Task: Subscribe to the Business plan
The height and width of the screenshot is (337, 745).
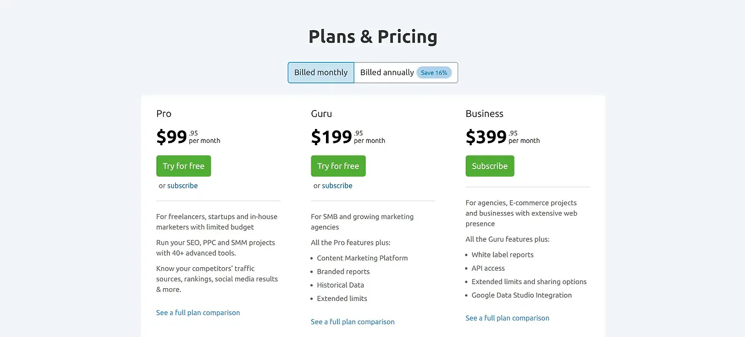Action: pyautogui.click(x=489, y=166)
